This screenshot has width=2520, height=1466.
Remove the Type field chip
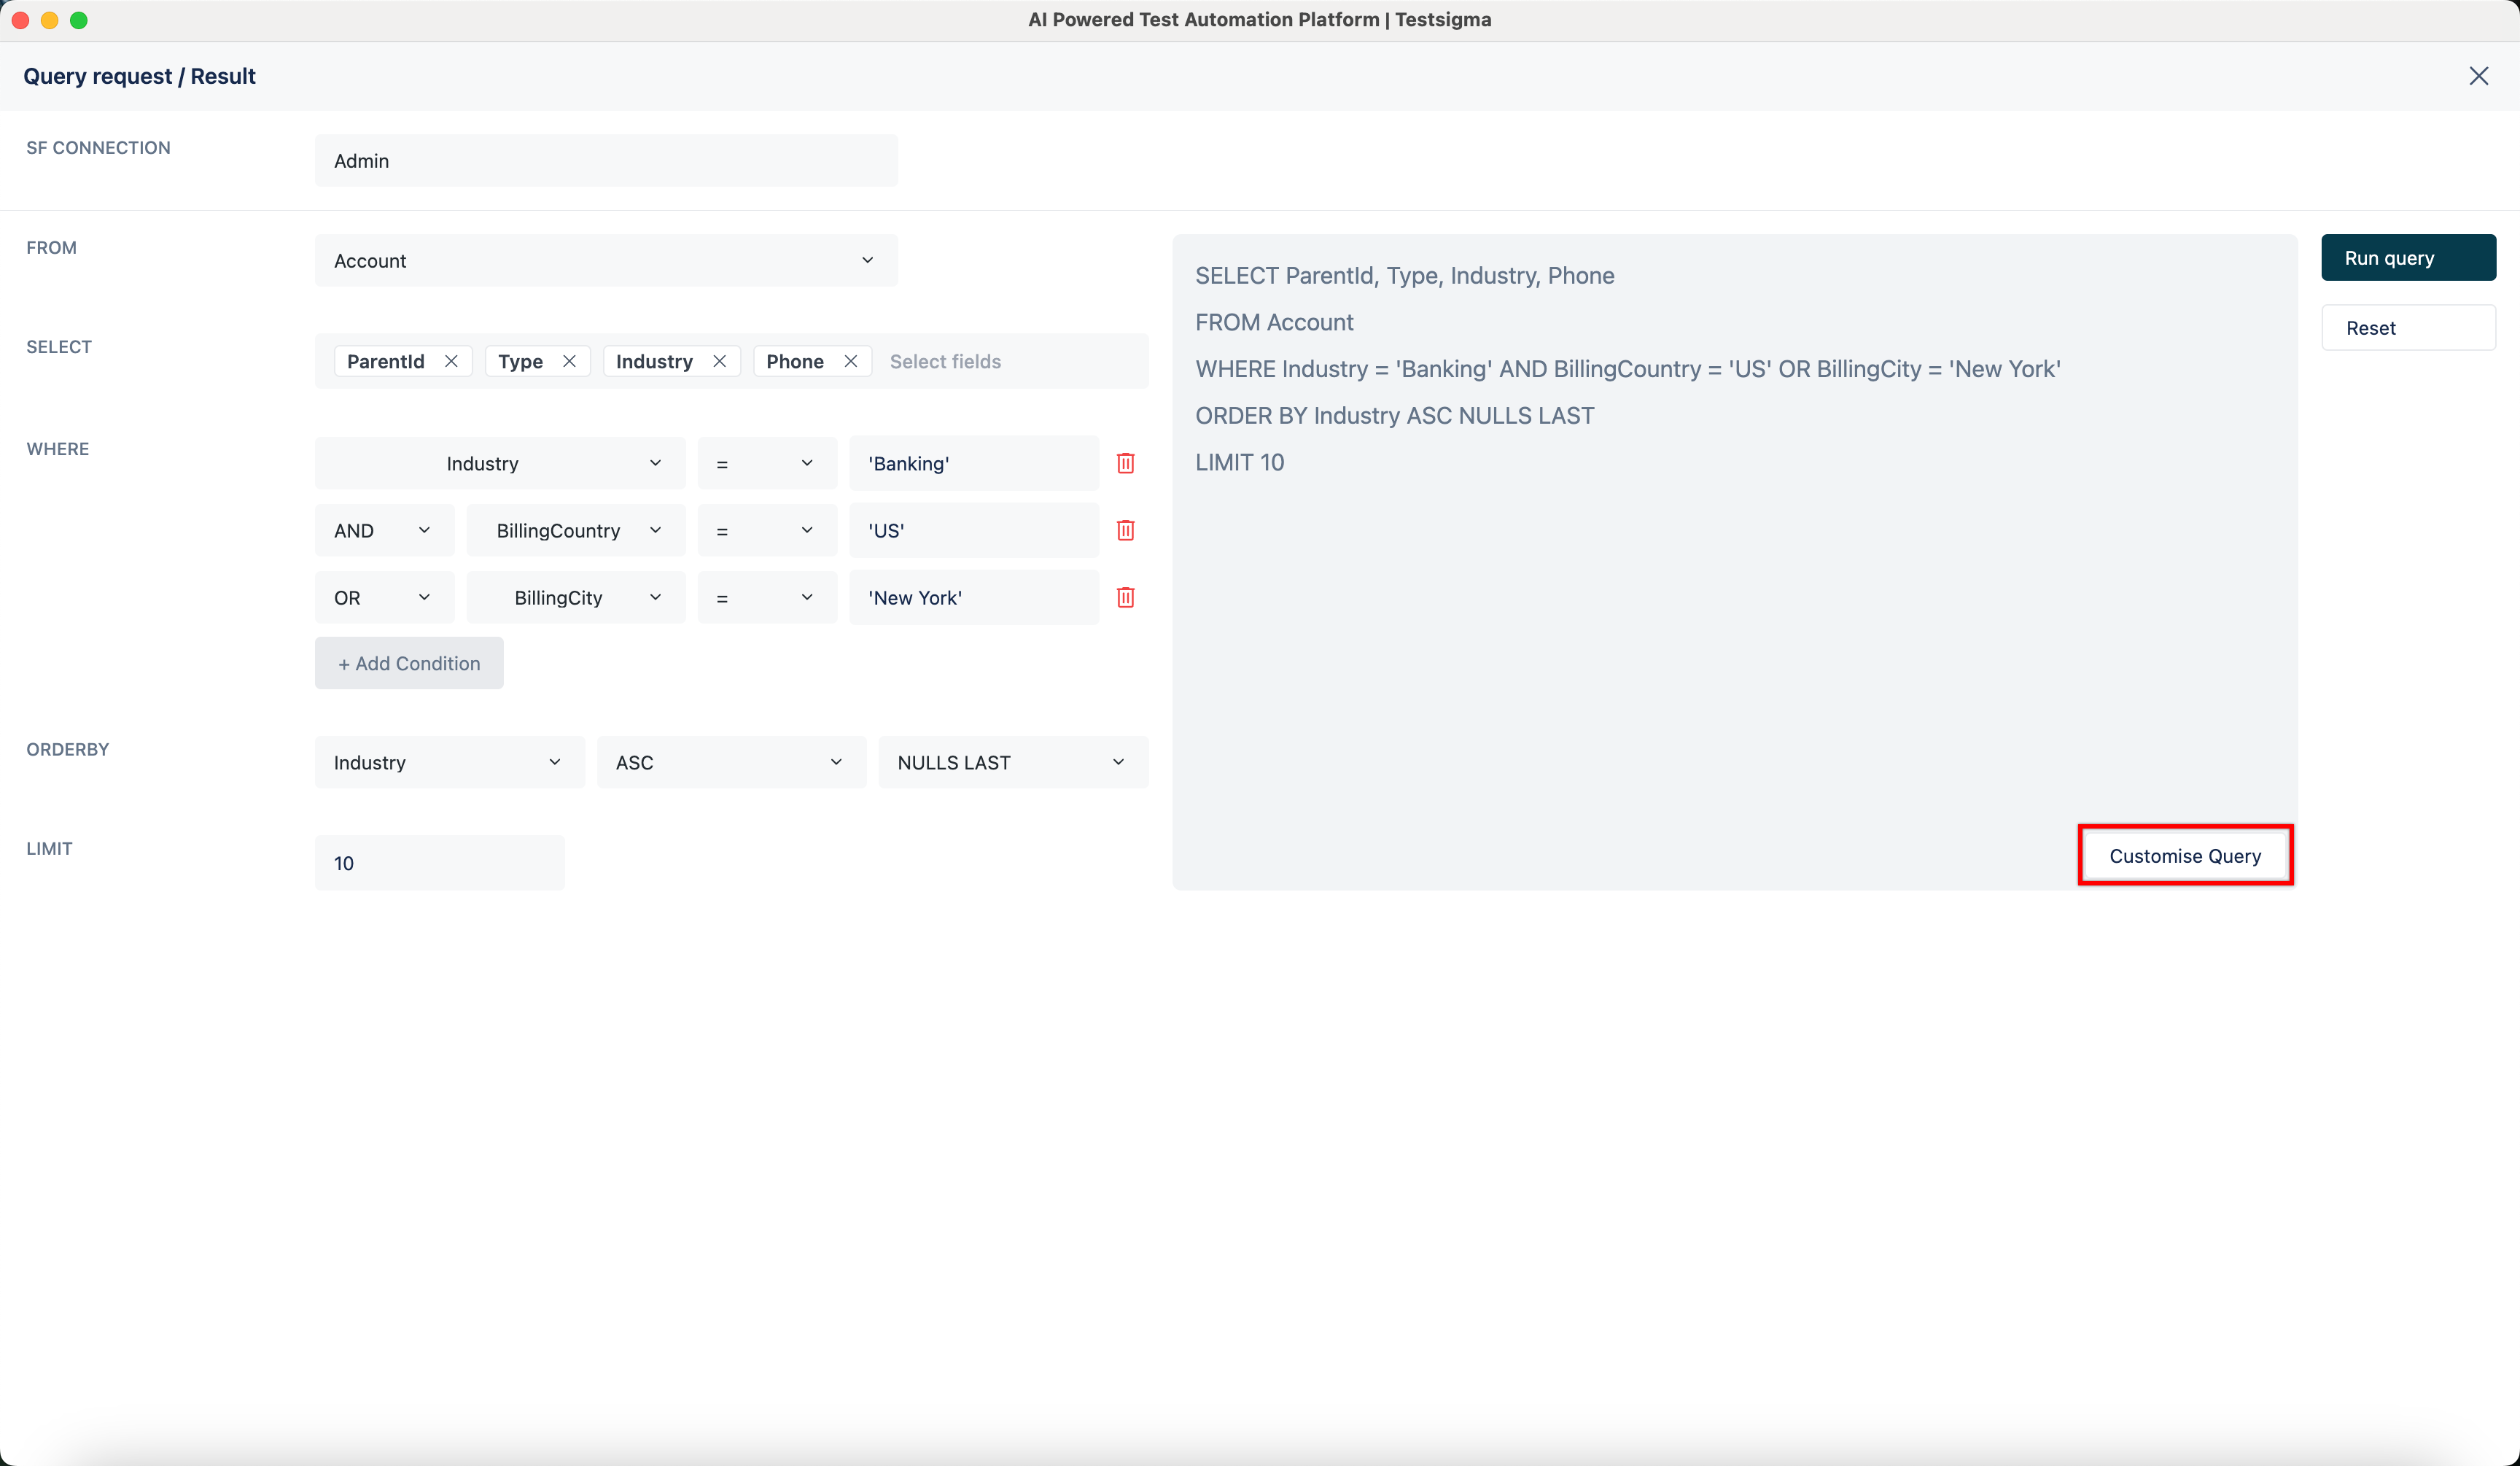pos(569,361)
